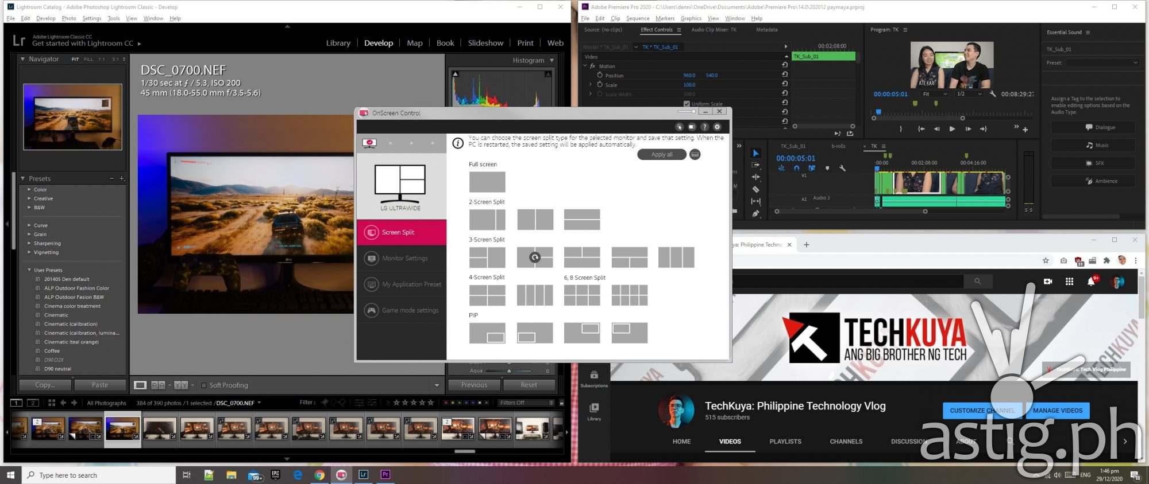Open the Windows Start menu
Viewport: 1149px width, 484px height.
point(10,475)
